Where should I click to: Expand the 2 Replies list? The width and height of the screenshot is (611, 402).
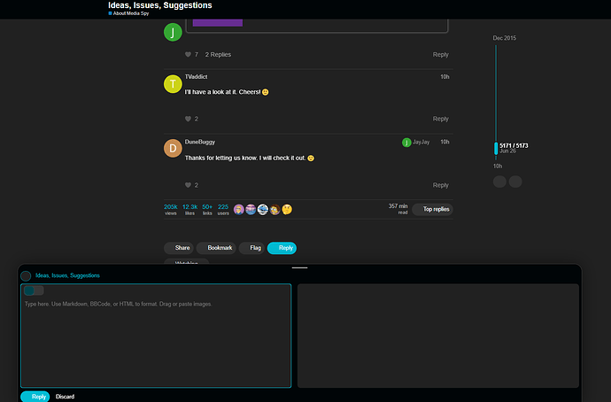coord(218,55)
